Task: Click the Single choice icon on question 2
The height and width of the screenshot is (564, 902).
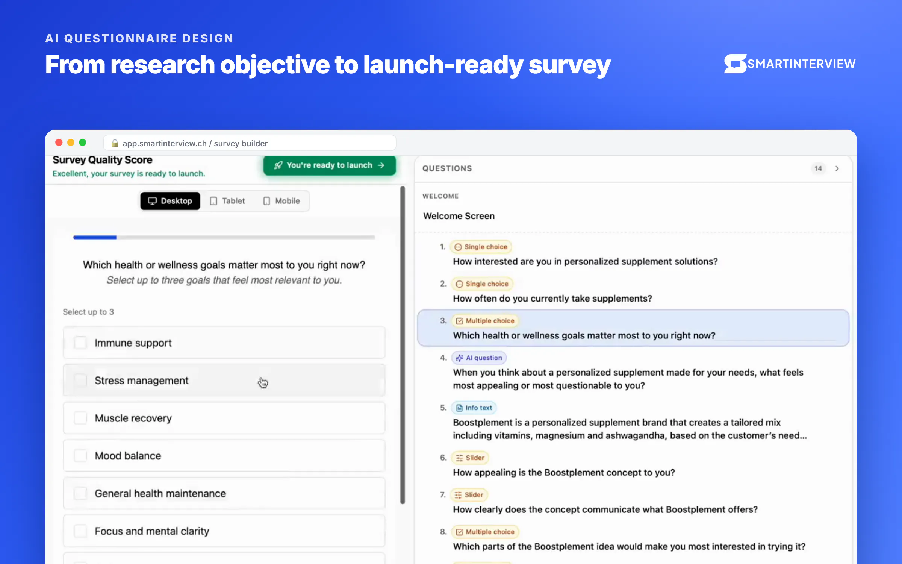Action: (x=459, y=284)
